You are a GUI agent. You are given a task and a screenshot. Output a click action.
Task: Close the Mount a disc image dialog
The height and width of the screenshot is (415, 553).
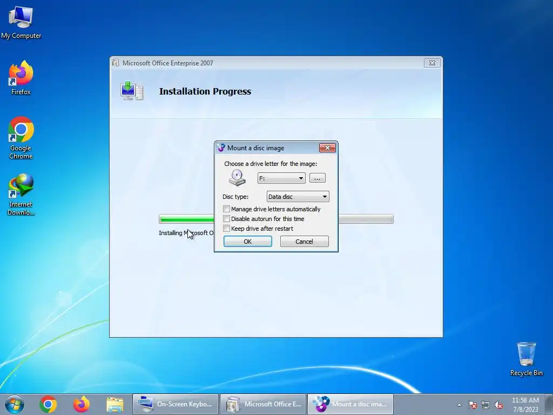pyautogui.click(x=327, y=148)
